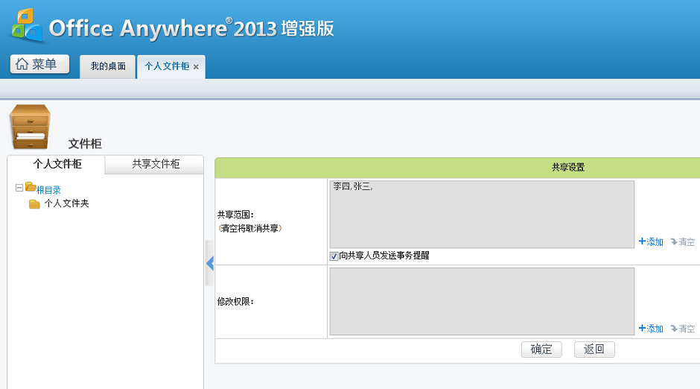Open the 菜单 home menu button
The width and height of the screenshot is (700, 389).
click(x=39, y=64)
